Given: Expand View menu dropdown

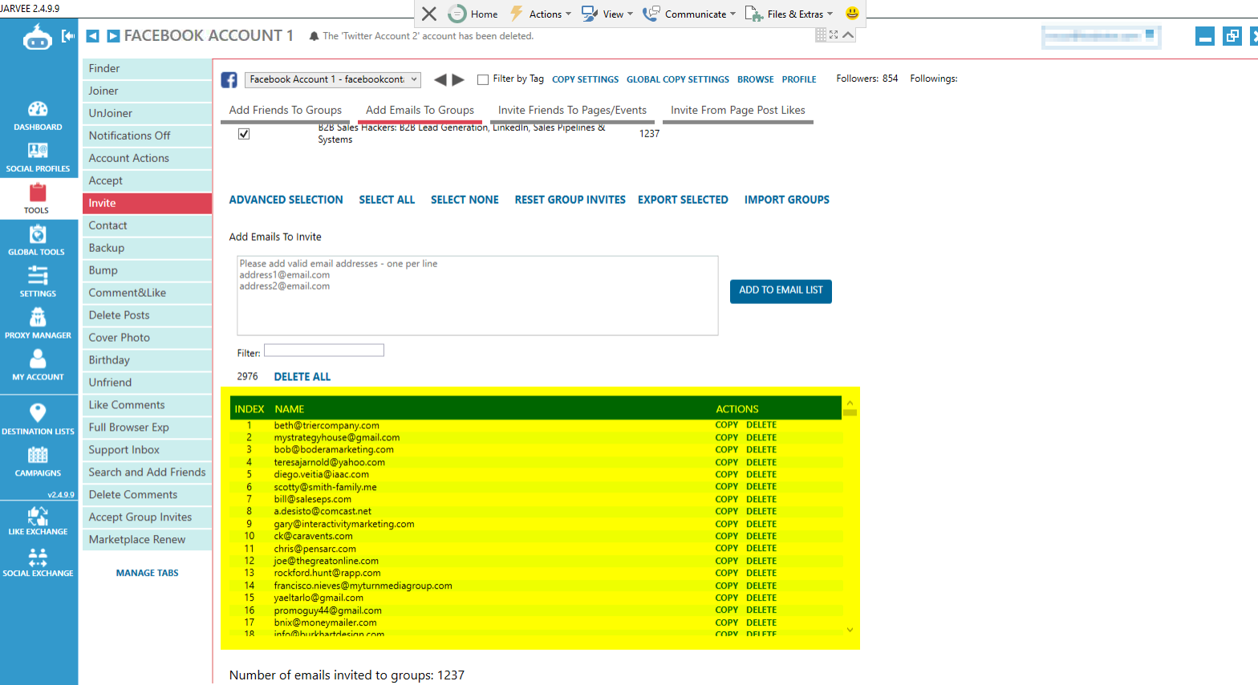Looking at the screenshot, I should [x=607, y=14].
